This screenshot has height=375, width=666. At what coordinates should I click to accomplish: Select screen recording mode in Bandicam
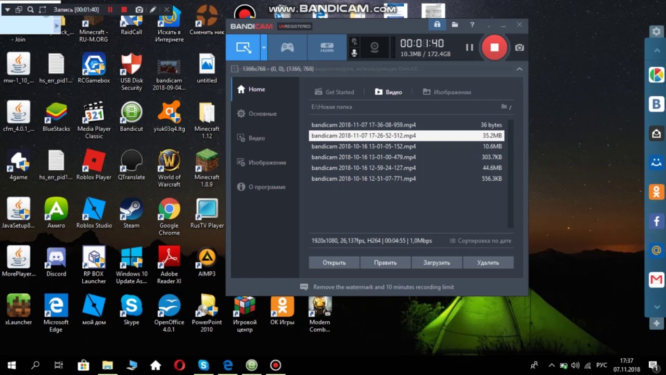pos(243,47)
